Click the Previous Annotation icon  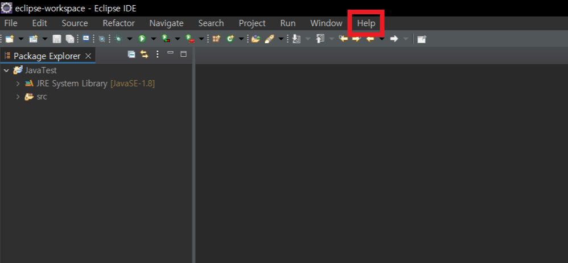[x=320, y=39]
